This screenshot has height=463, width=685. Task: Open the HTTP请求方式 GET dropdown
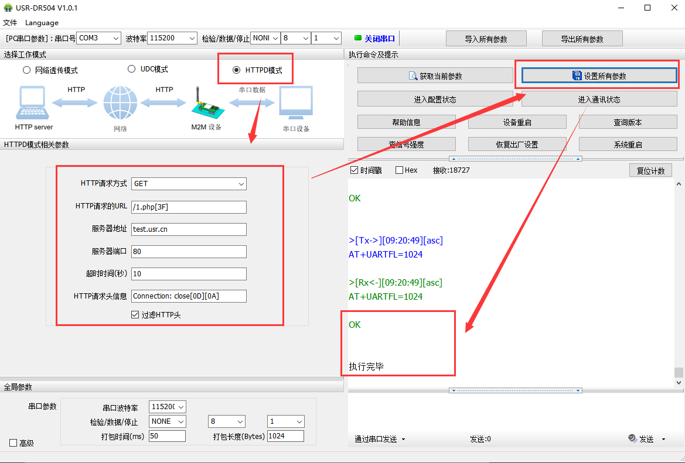pyautogui.click(x=189, y=184)
